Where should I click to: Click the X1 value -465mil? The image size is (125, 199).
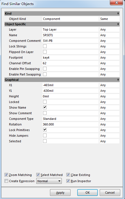pyautogui.click(x=71, y=85)
